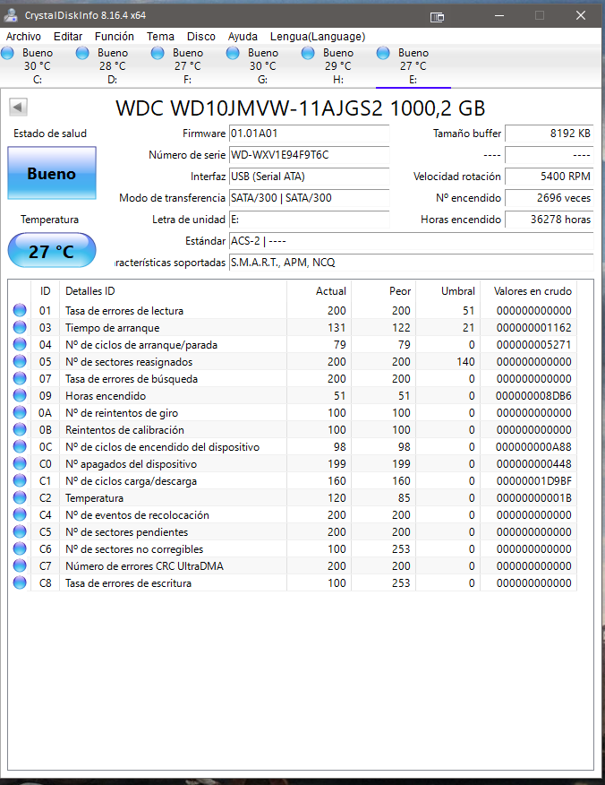Open the Archivo menu

pos(23,37)
